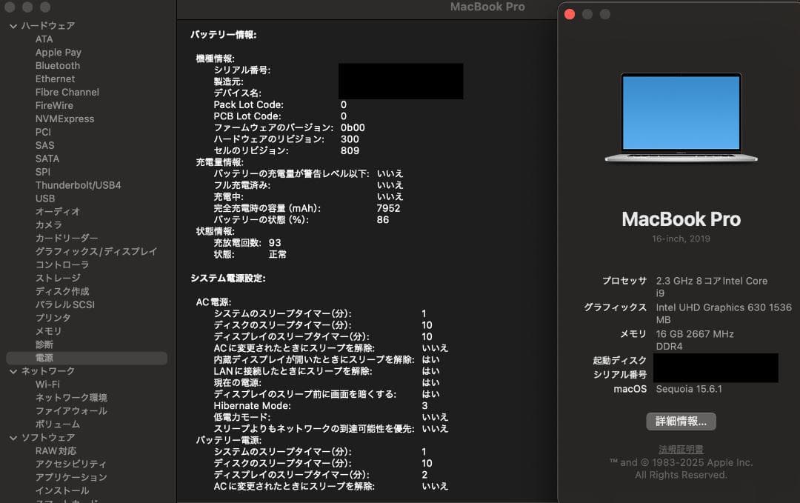Select Thunderbolt/USB4 in the hardware list
This screenshot has height=503, width=800.
coord(79,184)
